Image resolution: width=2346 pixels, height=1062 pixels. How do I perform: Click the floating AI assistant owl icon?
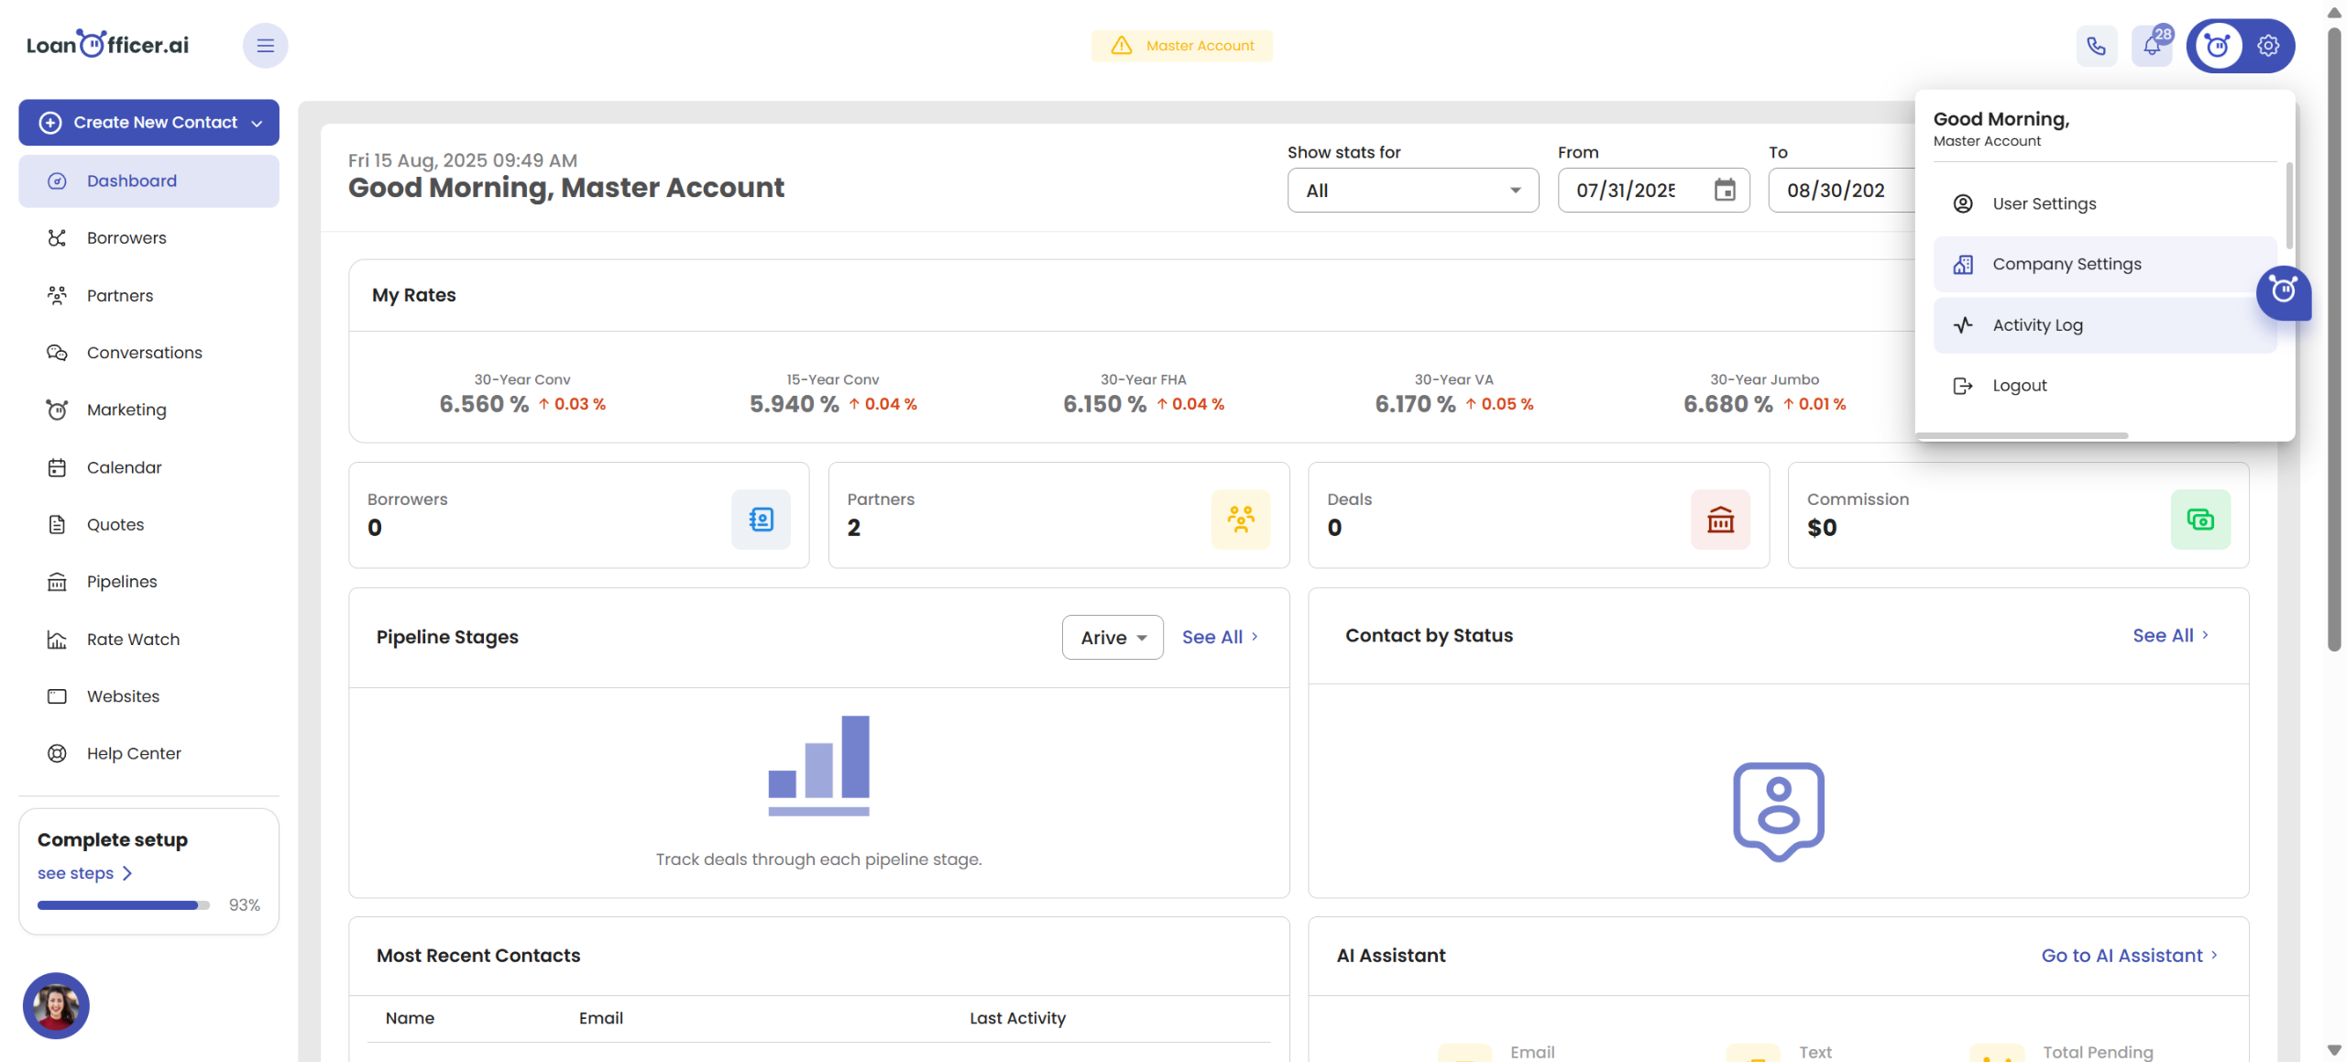click(x=2283, y=291)
